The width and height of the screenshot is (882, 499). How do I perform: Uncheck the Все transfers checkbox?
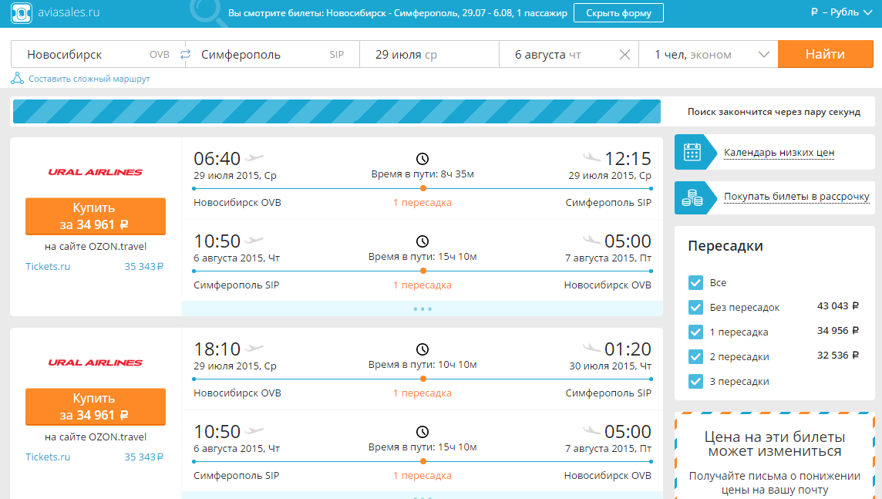click(x=696, y=282)
